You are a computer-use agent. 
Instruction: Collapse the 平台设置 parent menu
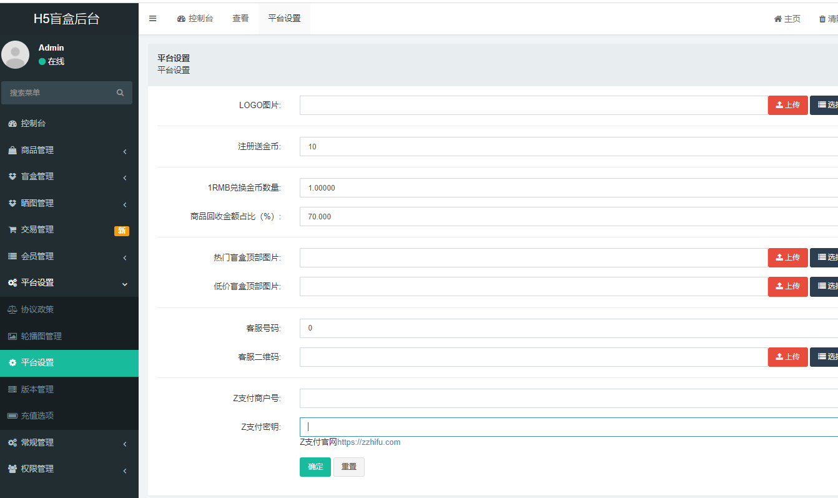point(37,283)
